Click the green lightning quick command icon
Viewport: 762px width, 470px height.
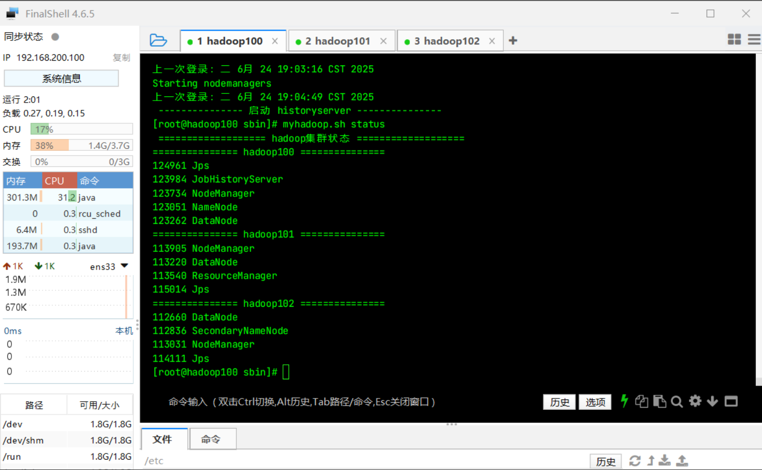click(624, 401)
